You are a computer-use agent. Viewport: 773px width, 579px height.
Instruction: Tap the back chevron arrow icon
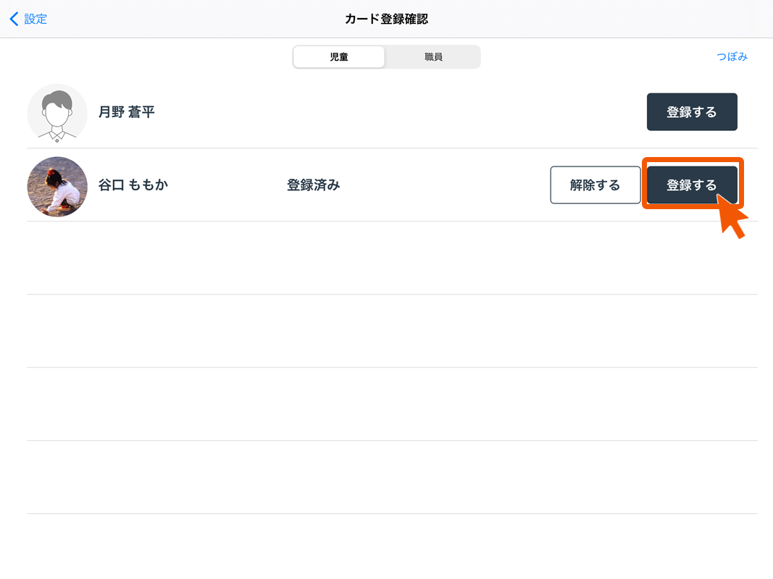point(14,20)
